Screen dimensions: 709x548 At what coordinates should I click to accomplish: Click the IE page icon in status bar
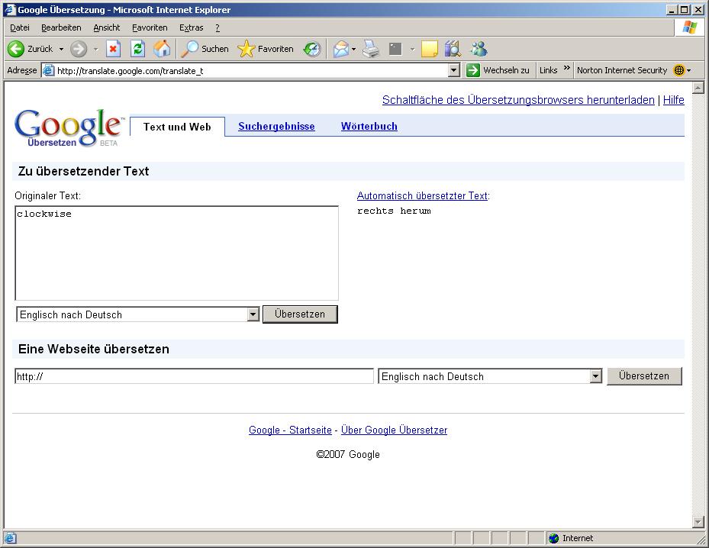11,538
